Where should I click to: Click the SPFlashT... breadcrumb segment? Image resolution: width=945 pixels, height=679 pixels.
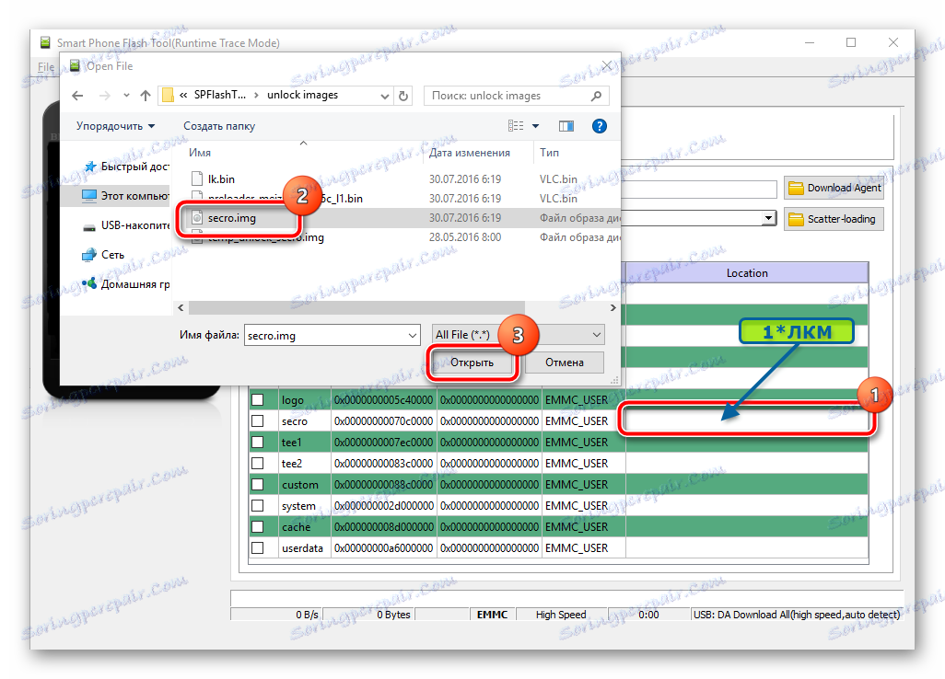(220, 95)
